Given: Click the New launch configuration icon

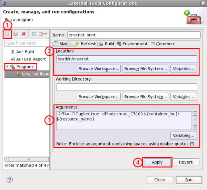Looking at the screenshot, I should point(8,34).
